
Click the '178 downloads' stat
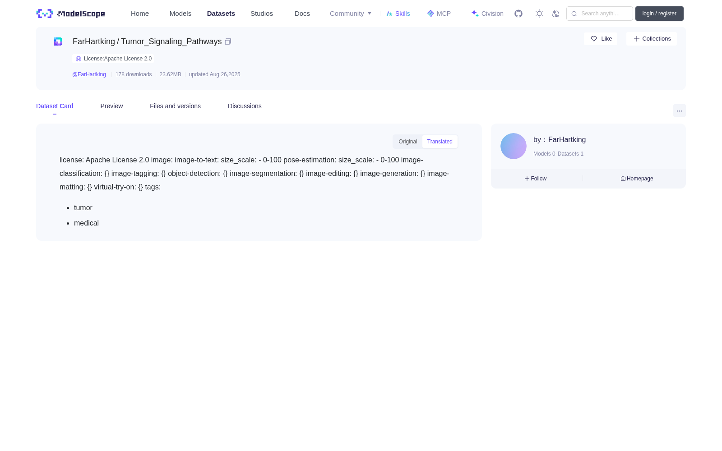134,74
